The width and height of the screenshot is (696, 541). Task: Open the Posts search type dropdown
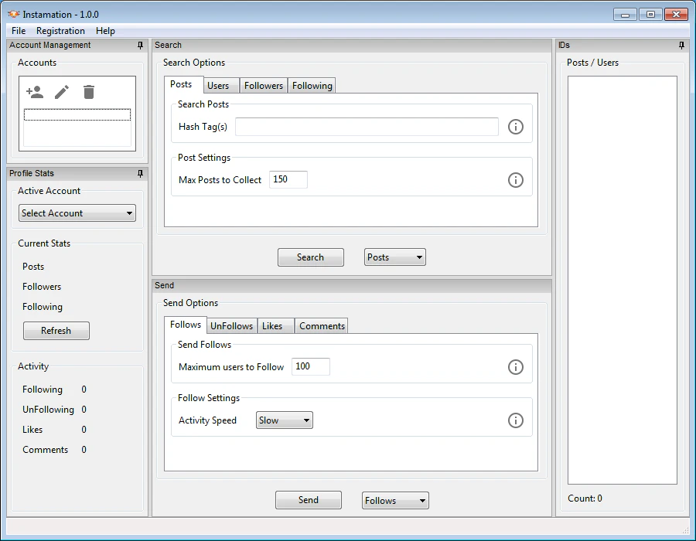click(395, 257)
